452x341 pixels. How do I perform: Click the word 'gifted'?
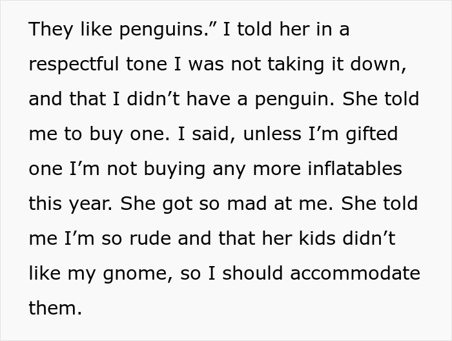[x=371, y=134]
